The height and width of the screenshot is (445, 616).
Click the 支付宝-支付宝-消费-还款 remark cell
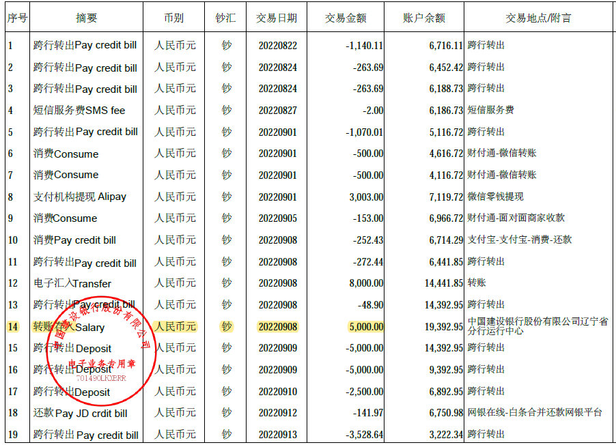pyautogui.click(x=519, y=240)
